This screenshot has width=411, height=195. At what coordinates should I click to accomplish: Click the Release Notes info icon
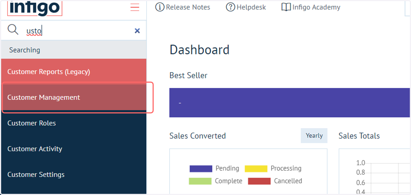[x=160, y=7]
